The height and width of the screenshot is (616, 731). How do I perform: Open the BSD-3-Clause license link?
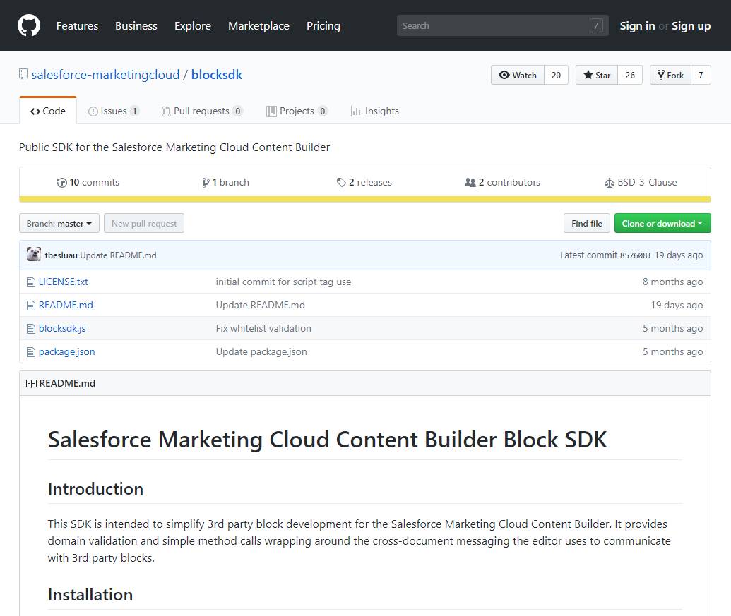640,182
